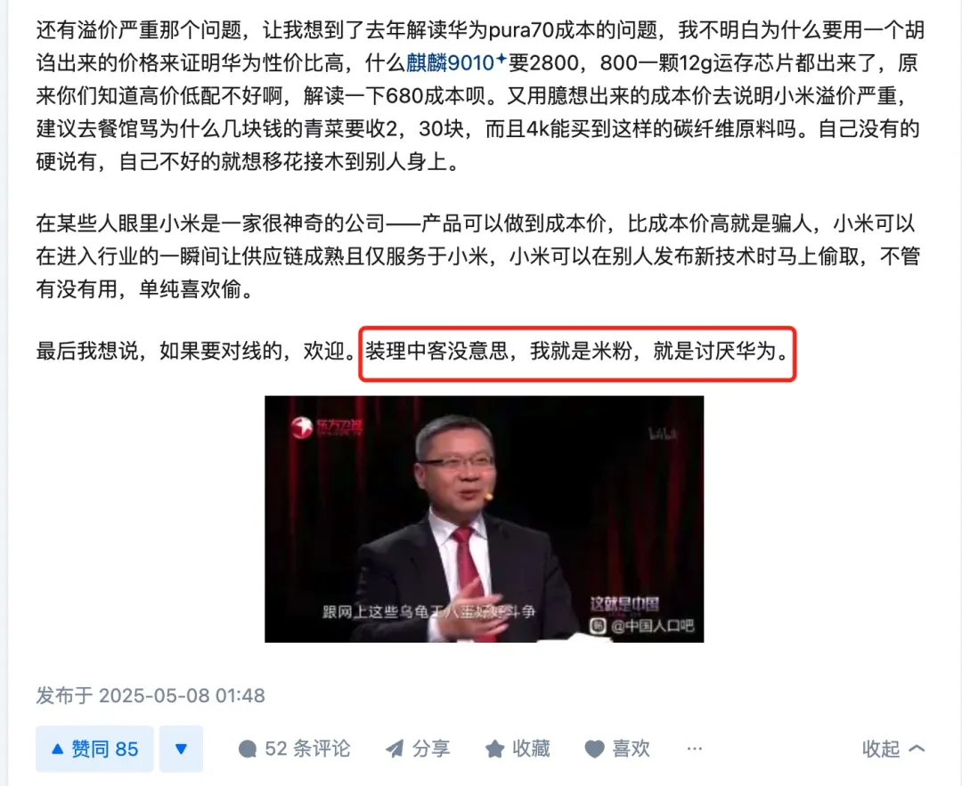Viewport: 962px width, 786px height.
Task: Click the sparkle search icon after 麒麟9010
Action: click(501, 59)
